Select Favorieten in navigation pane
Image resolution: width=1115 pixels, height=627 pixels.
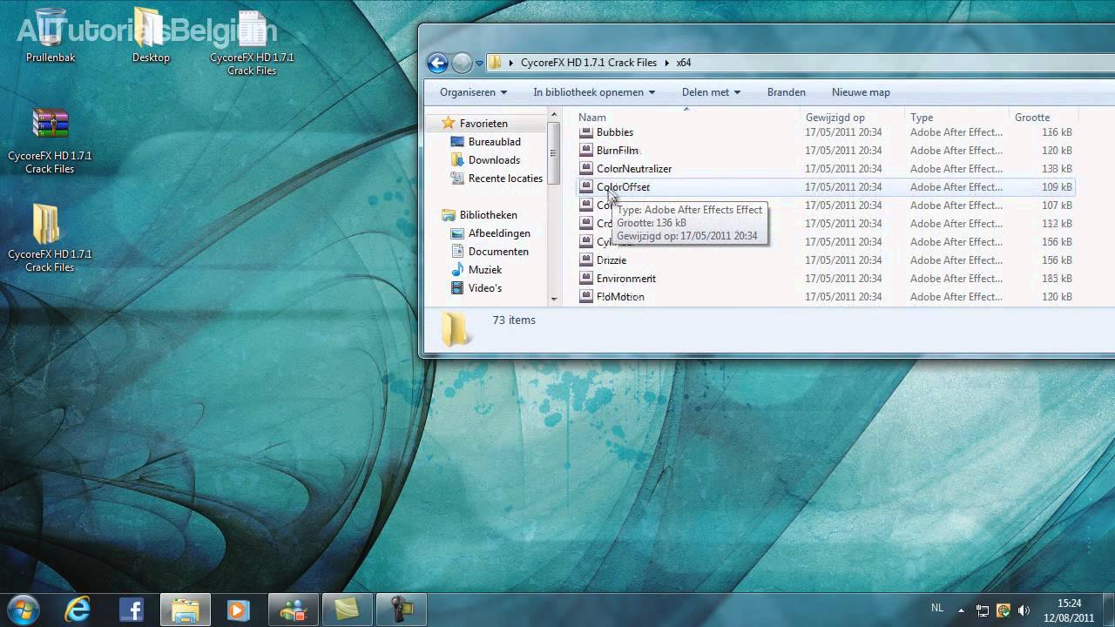[x=483, y=124]
